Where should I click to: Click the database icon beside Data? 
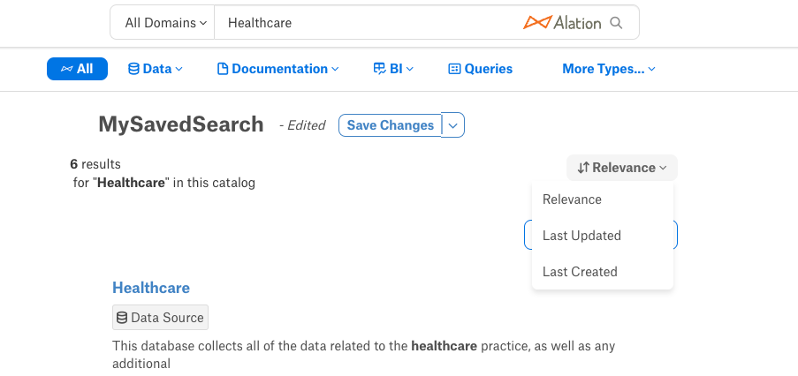click(x=133, y=69)
